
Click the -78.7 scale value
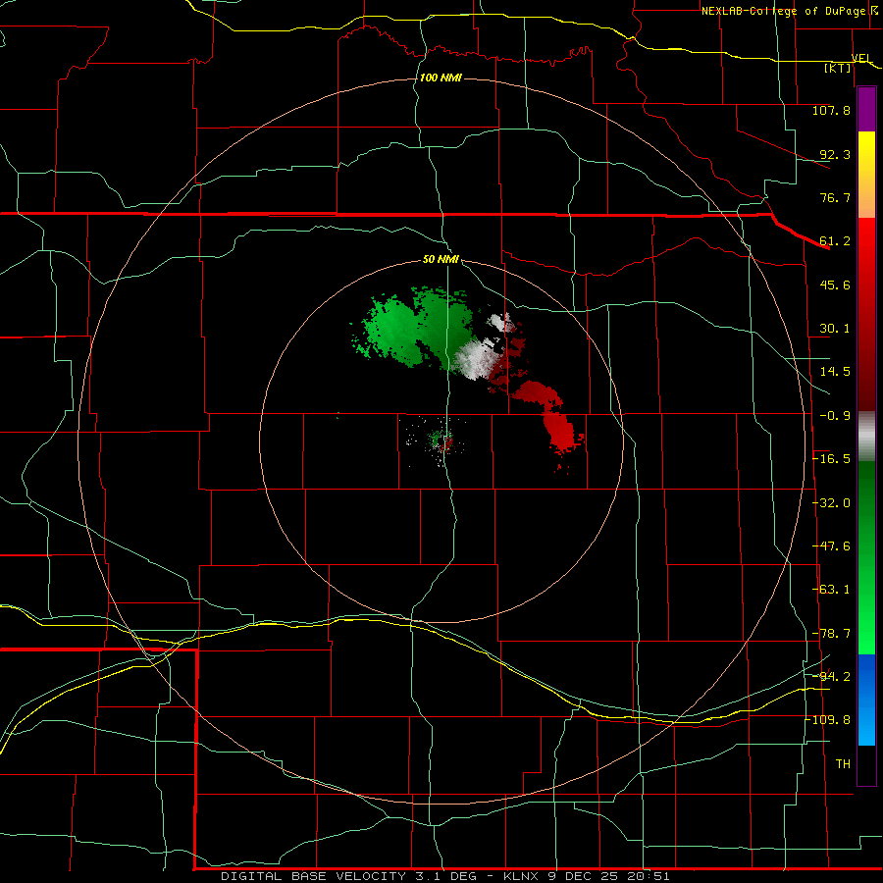(831, 634)
